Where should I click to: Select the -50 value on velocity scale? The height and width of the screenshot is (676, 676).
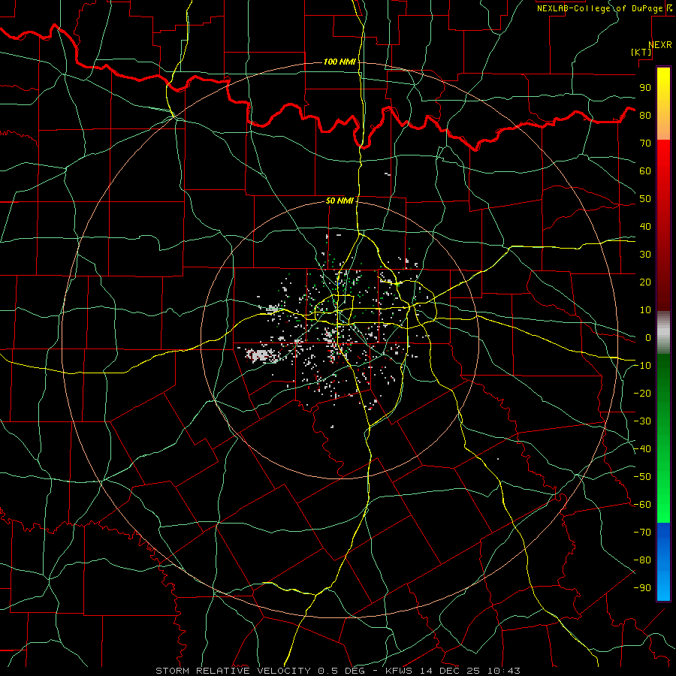(642, 477)
